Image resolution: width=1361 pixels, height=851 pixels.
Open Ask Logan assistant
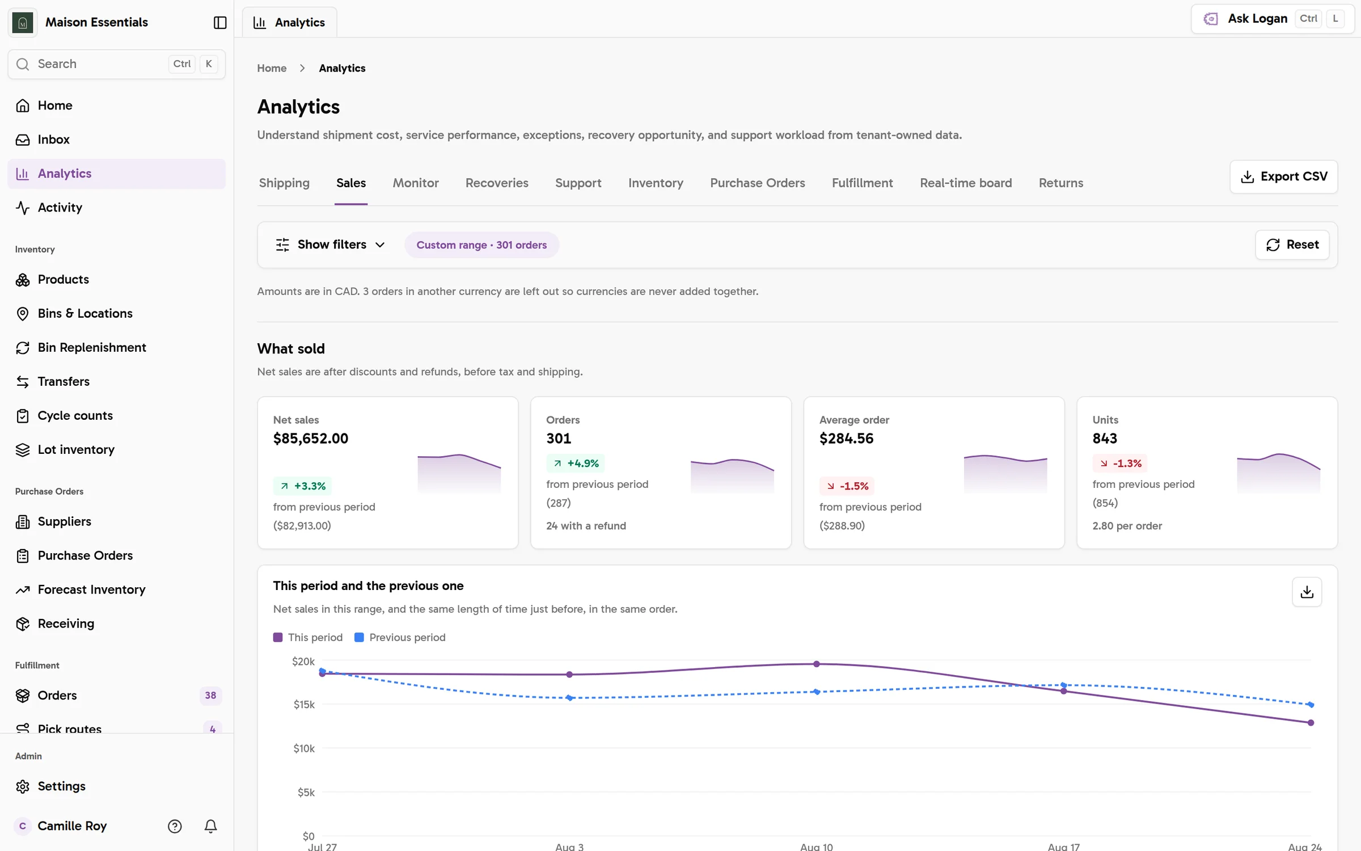pyautogui.click(x=1273, y=19)
